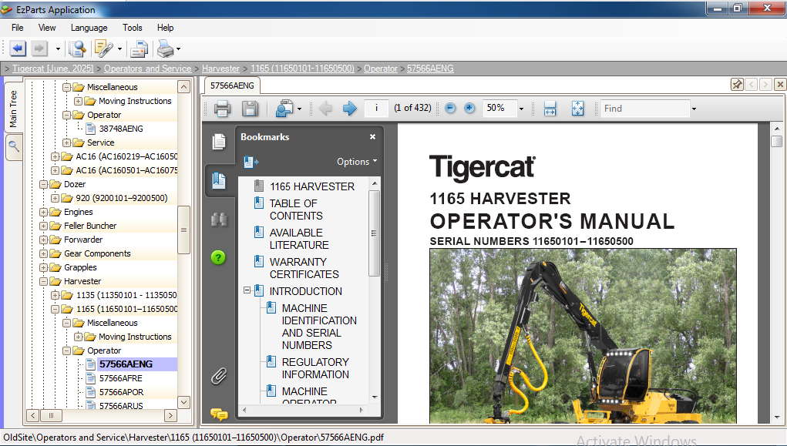
Task: Click the bookmark options icon beside Options
Action: point(251,162)
